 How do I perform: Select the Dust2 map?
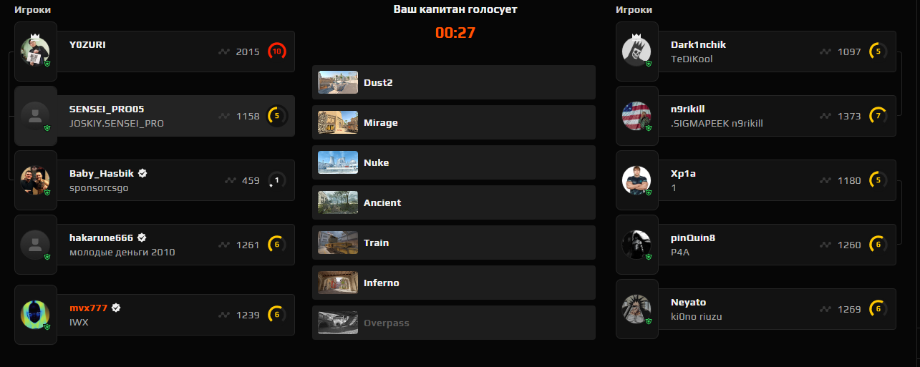click(454, 82)
